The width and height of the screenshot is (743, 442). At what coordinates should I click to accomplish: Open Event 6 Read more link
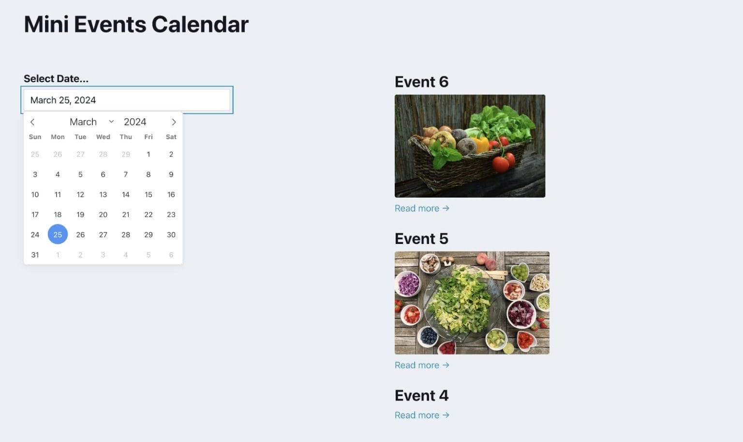click(421, 208)
